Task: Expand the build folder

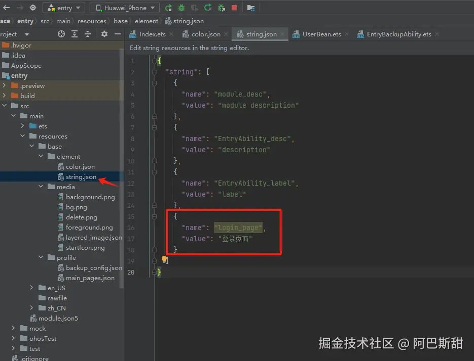Action: [x=4, y=96]
